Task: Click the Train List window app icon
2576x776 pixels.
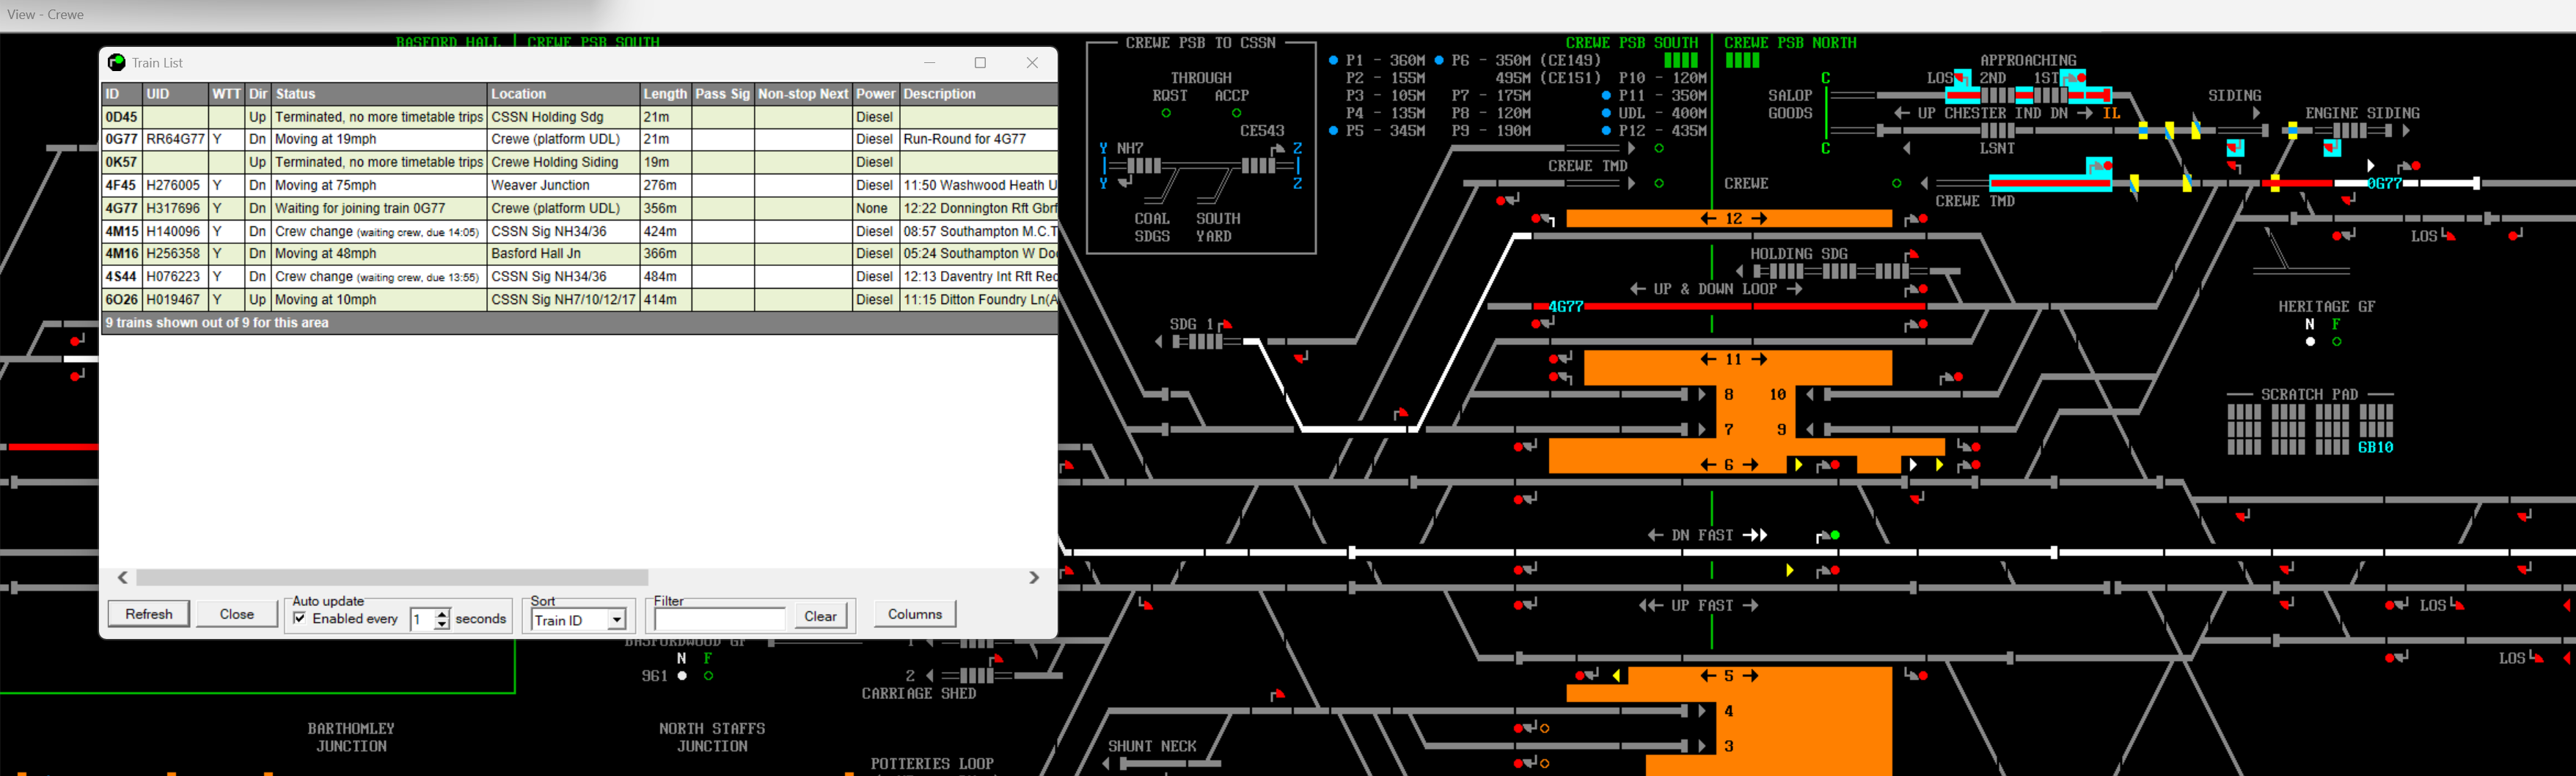Action: (116, 62)
